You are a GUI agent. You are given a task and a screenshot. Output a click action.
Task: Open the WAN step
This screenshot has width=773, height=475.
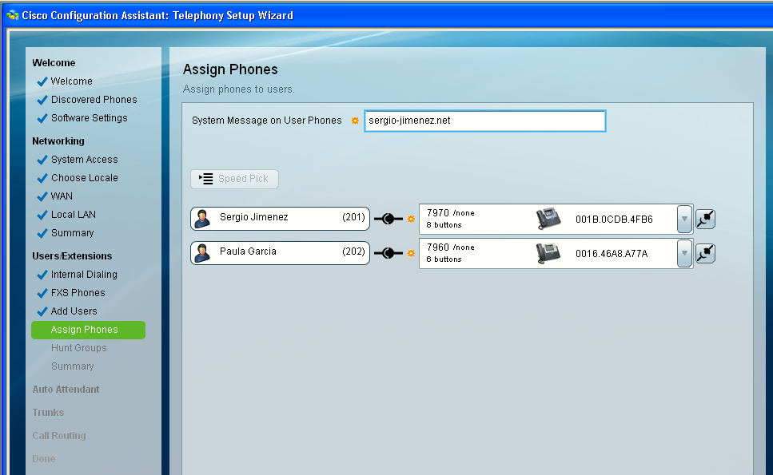[x=62, y=196]
